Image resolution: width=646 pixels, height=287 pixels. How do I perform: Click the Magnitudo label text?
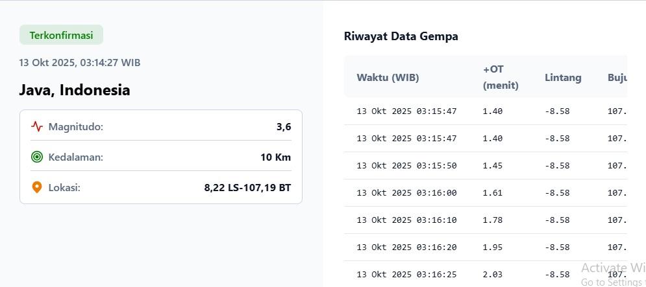75,127
